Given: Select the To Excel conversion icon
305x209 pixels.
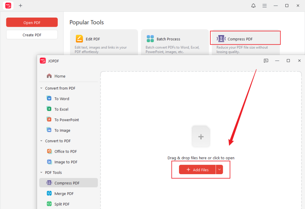Looking at the screenshot, I should coord(49,109).
